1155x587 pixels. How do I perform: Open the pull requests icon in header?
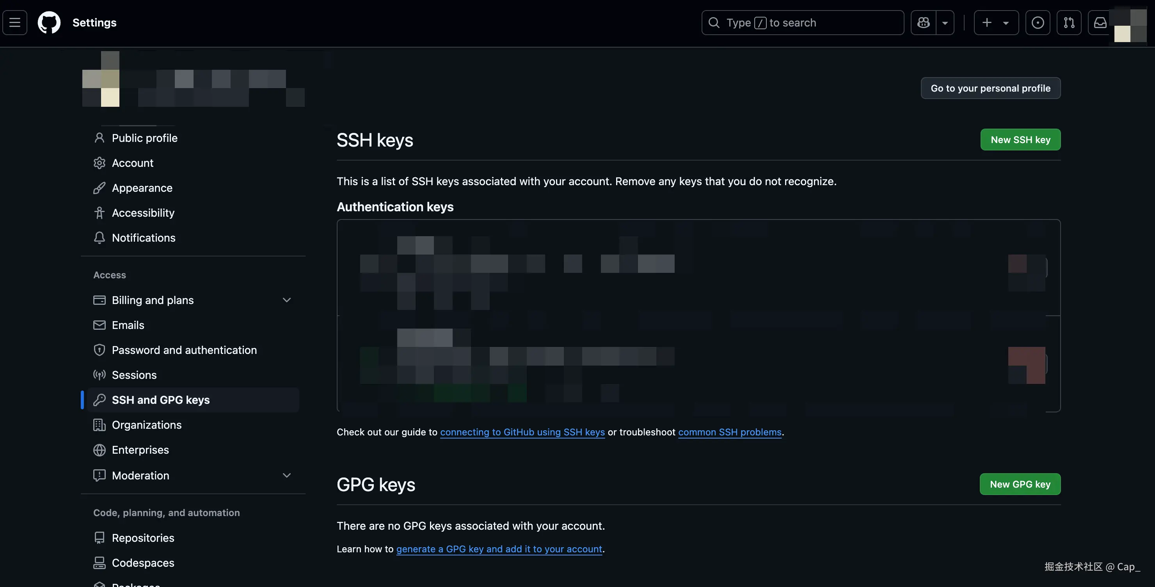pos(1069,22)
